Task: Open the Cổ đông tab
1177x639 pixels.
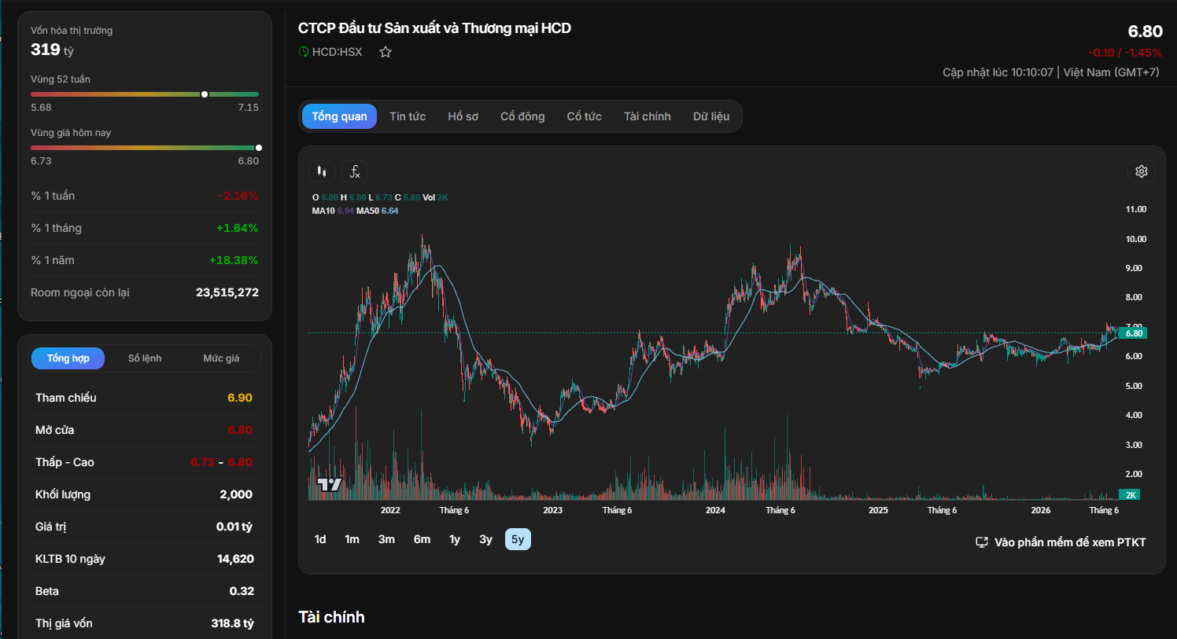Action: coord(522,116)
